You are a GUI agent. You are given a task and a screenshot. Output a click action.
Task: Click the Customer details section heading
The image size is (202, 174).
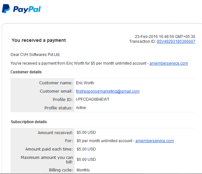coord(26,72)
